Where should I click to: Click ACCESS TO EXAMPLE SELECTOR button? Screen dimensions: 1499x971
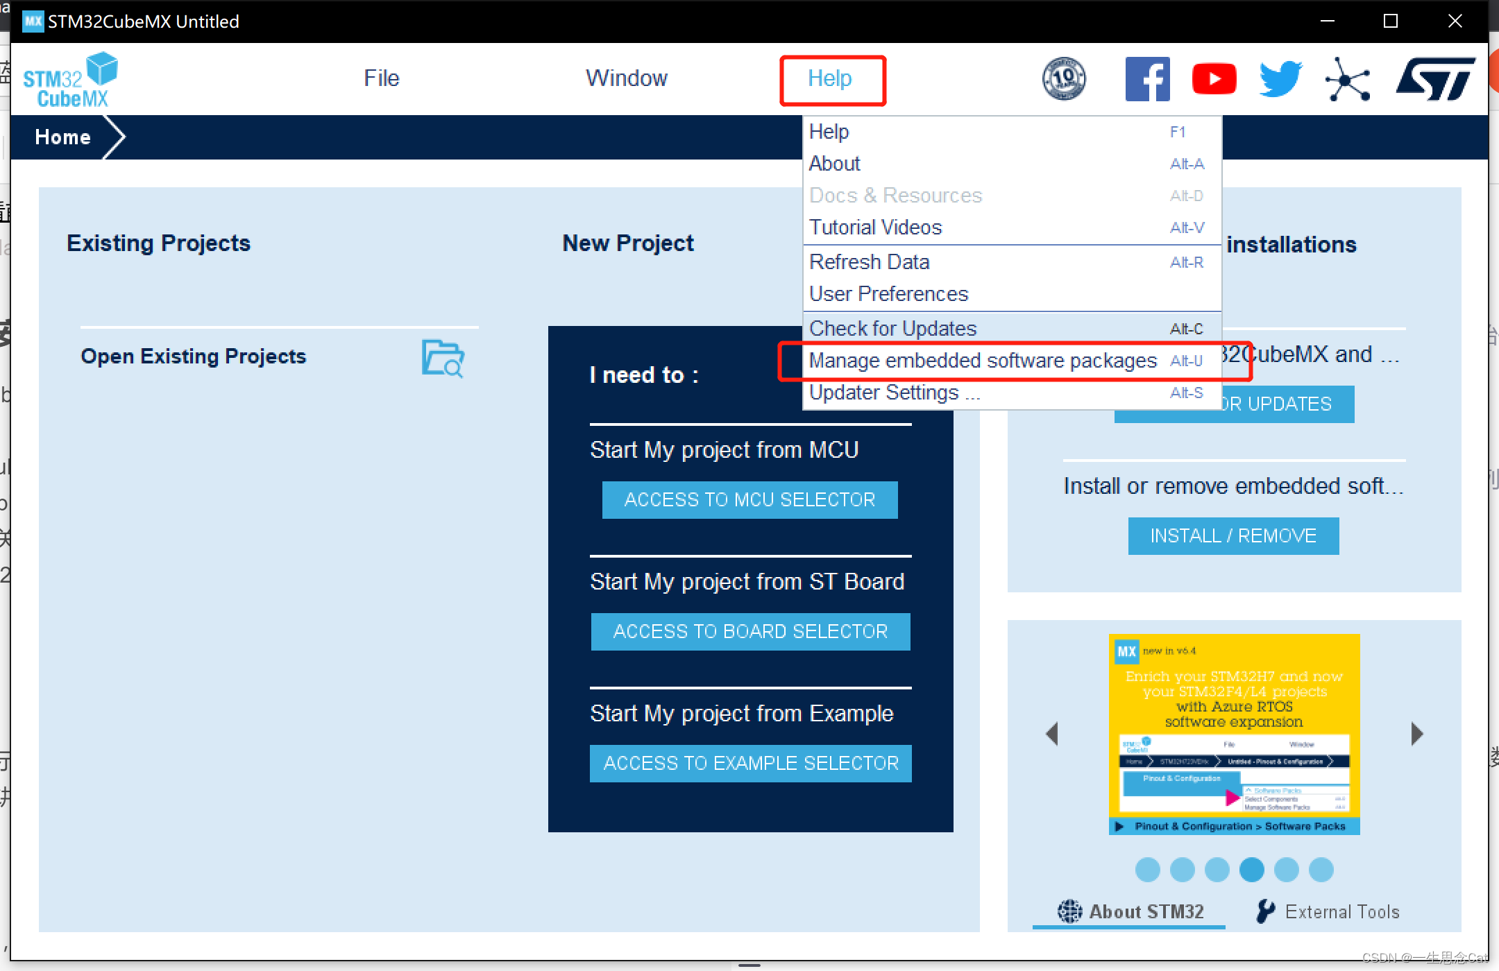[x=750, y=764]
